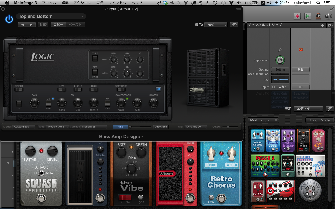Viewport: 335px width, 209px height.
Task: Add a channel strip with plus icon
Action: click(x=322, y=25)
